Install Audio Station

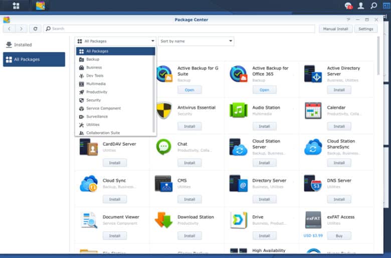(264, 126)
